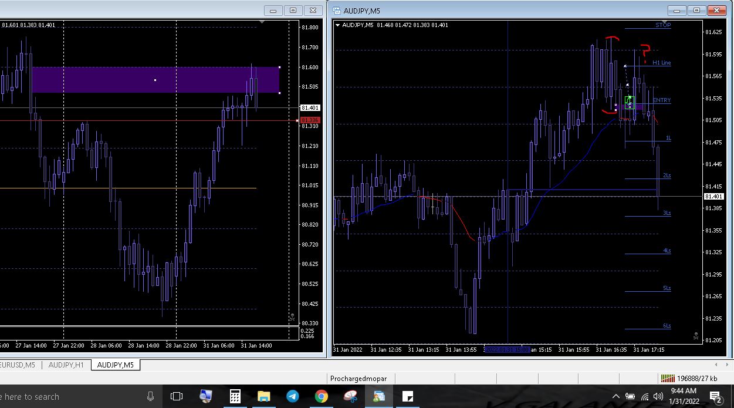Open Task View from the taskbar
734x408 pixels.
(x=177, y=397)
